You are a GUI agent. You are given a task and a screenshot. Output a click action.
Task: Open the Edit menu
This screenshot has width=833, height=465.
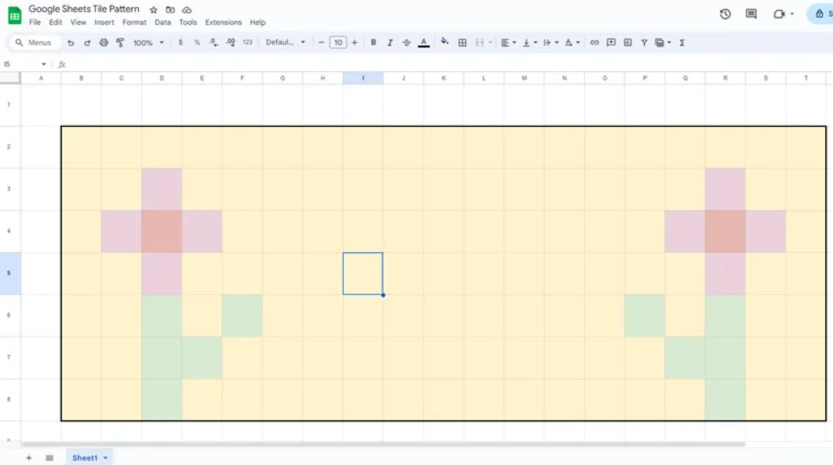55,22
